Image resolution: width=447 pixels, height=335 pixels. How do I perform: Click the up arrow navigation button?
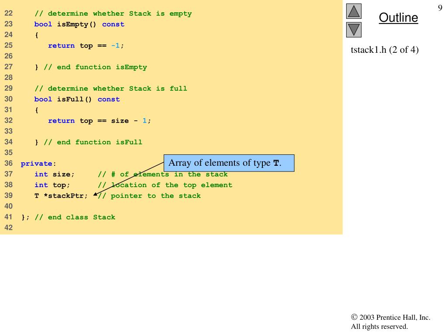tap(354, 11)
